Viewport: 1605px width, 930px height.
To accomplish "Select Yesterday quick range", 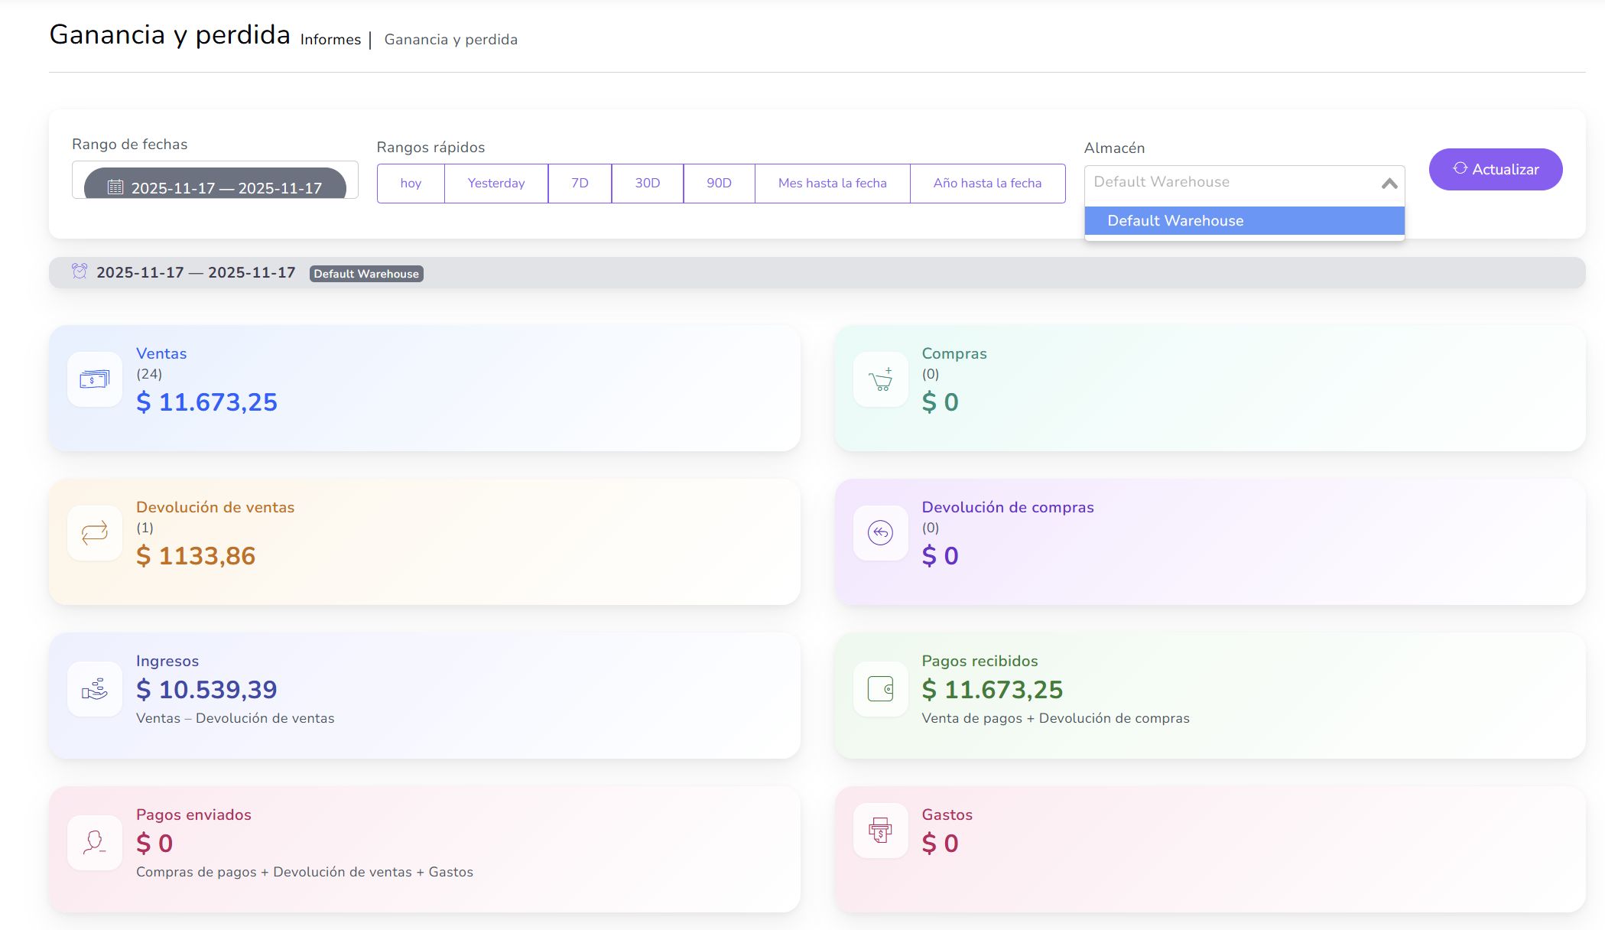I will [495, 184].
